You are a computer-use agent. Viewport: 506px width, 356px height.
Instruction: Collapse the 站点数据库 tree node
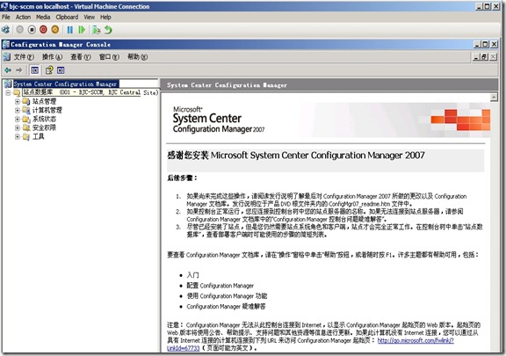(8, 93)
